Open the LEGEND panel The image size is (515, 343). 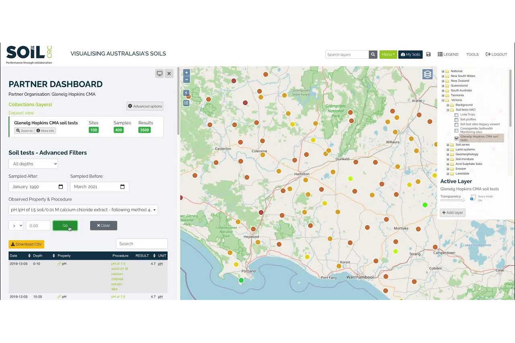point(448,54)
